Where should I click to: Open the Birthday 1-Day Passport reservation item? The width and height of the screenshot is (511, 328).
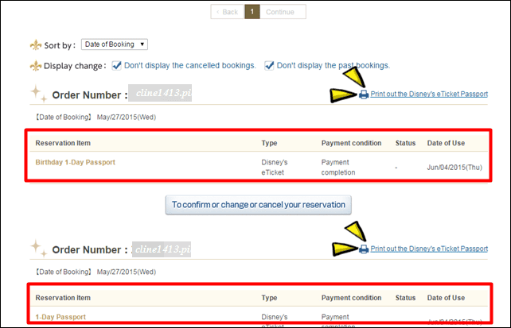pyautogui.click(x=76, y=162)
